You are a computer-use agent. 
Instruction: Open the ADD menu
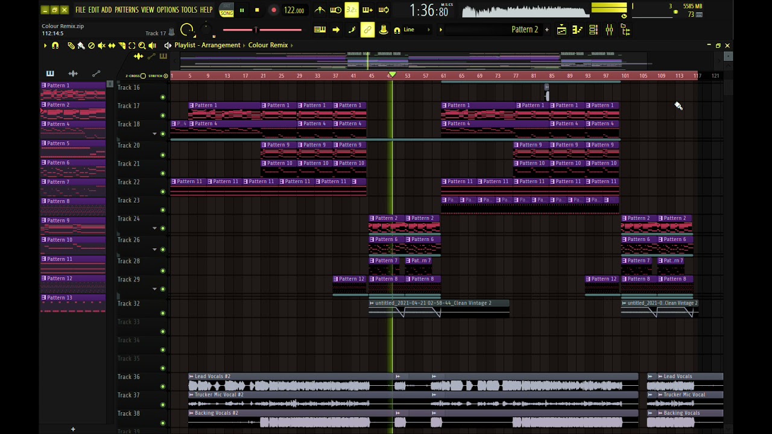107,10
